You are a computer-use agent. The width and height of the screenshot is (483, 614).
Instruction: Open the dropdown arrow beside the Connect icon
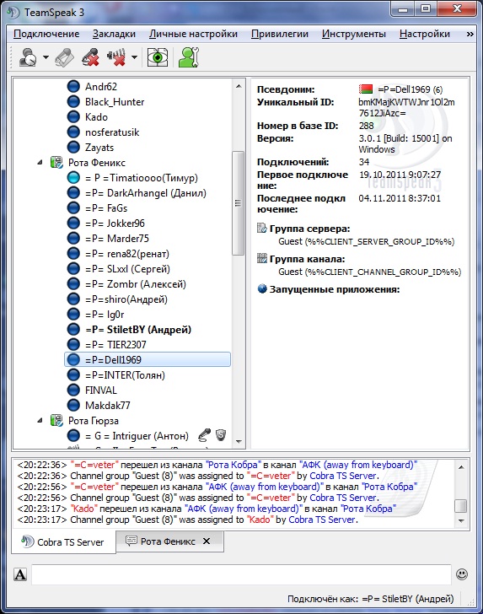tap(46, 57)
